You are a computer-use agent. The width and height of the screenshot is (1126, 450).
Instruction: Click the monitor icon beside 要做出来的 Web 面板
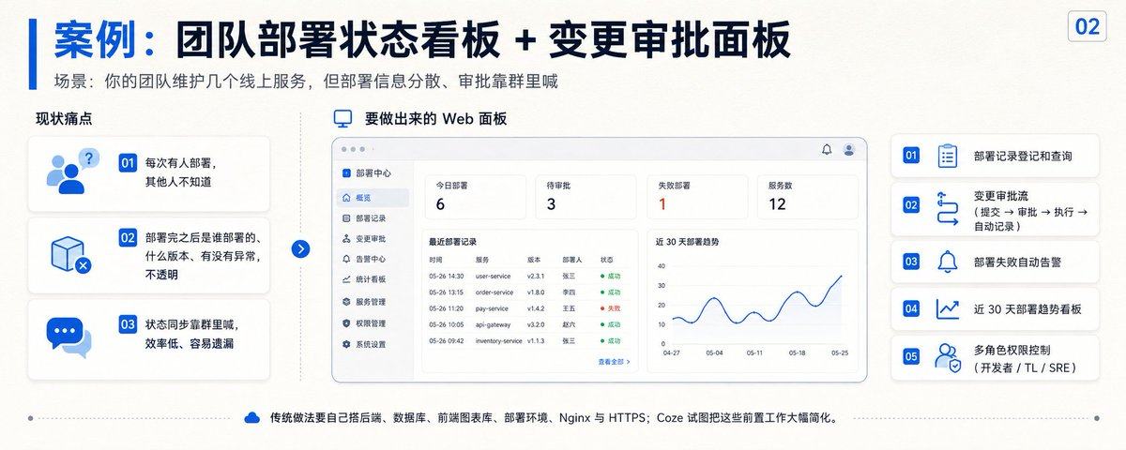tap(343, 119)
